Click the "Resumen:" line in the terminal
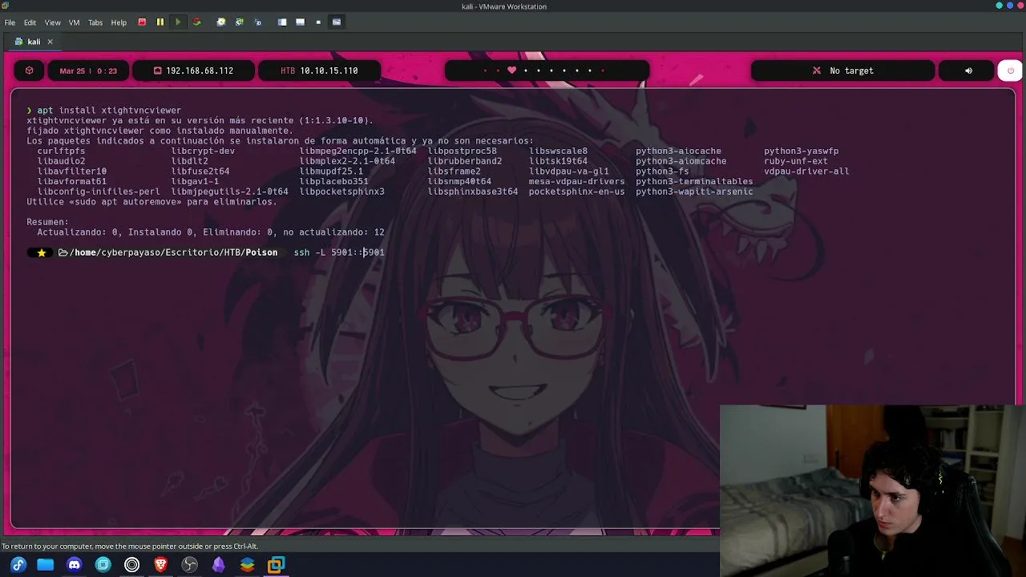This screenshot has height=577, width=1026. (48, 222)
